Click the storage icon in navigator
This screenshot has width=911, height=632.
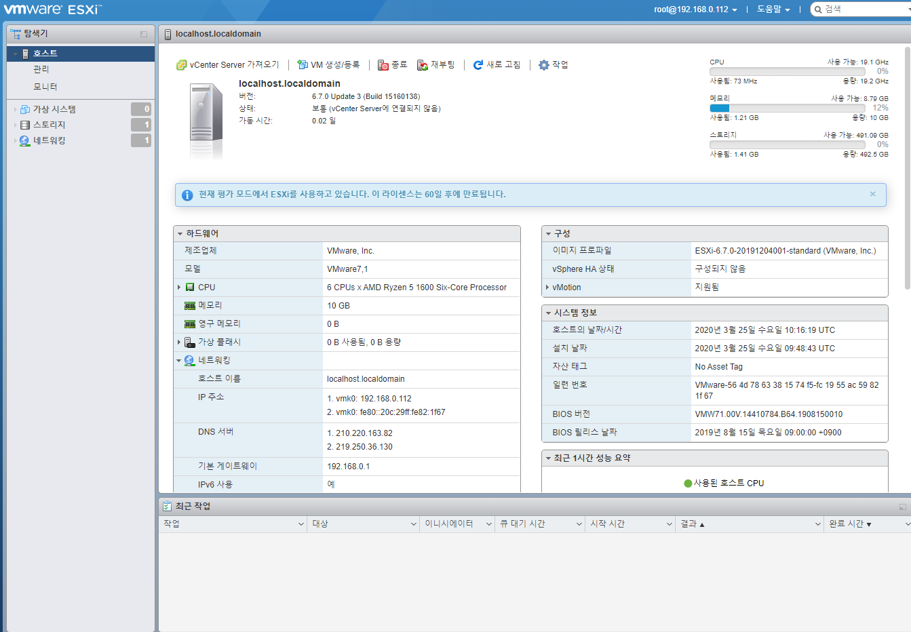pos(25,125)
